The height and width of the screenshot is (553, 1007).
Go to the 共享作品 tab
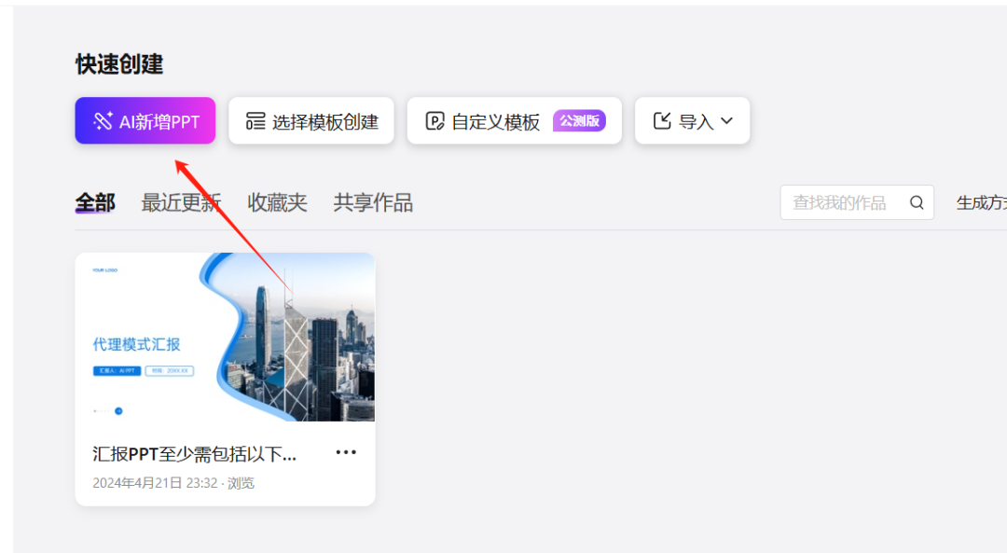pyautogui.click(x=373, y=203)
